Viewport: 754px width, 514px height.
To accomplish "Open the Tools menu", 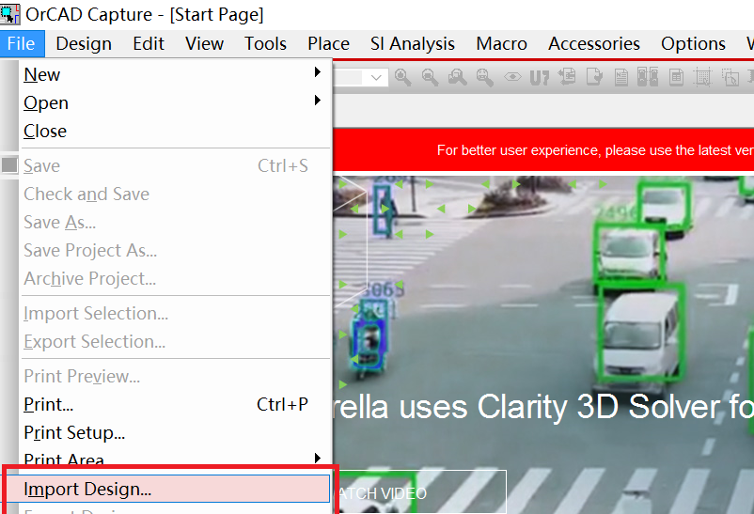I will coord(265,43).
